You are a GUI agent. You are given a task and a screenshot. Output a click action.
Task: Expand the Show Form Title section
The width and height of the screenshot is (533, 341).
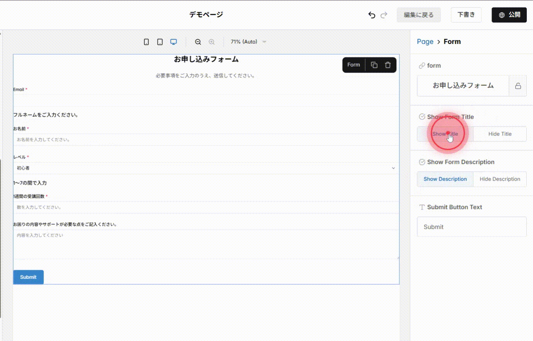[x=450, y=117]
